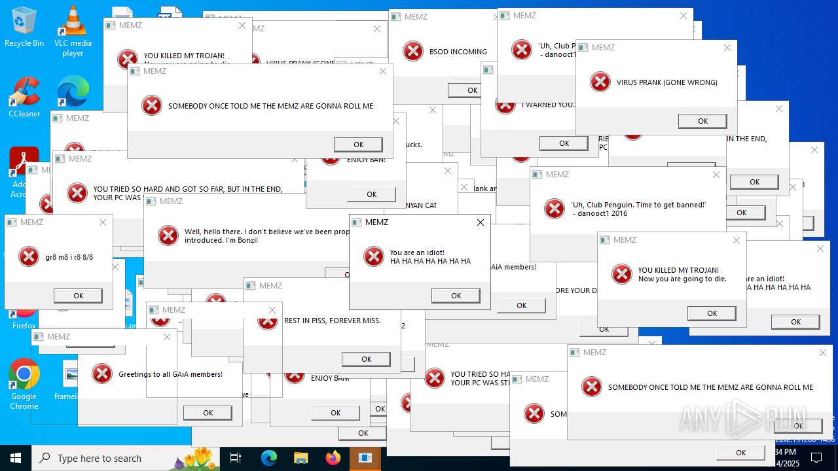This screenshot has width=838, height=471.
Task: Close the VIRUS PRANK (GONE WRONG) dialog
Action: pyautogui.click(x=727, y=48)
